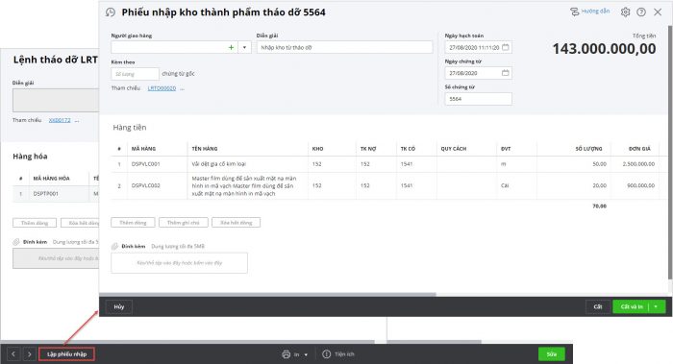The height and width of the screenshot is (364, 673).
Task: Click the Diễn giải box in Lệnh tháo dỡ window
Action: [x=56, y=100]
